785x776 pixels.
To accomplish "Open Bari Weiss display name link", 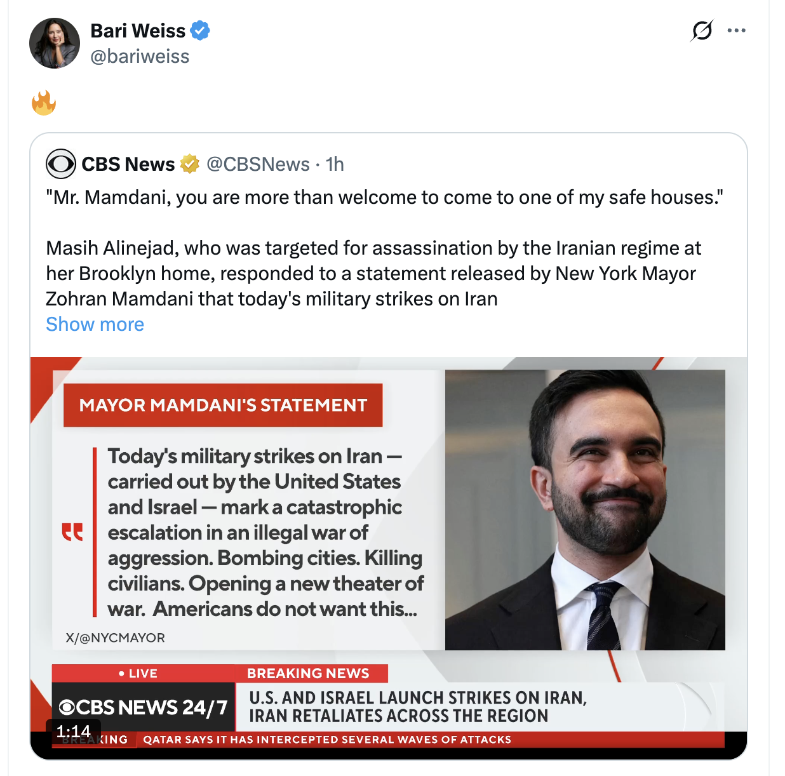I will click(x=138, y=30).
